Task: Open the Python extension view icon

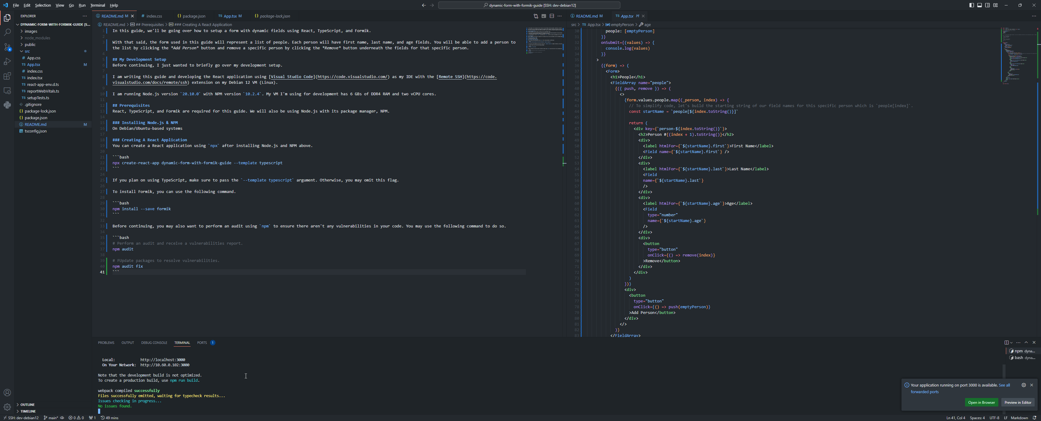Action: (7, 105)
